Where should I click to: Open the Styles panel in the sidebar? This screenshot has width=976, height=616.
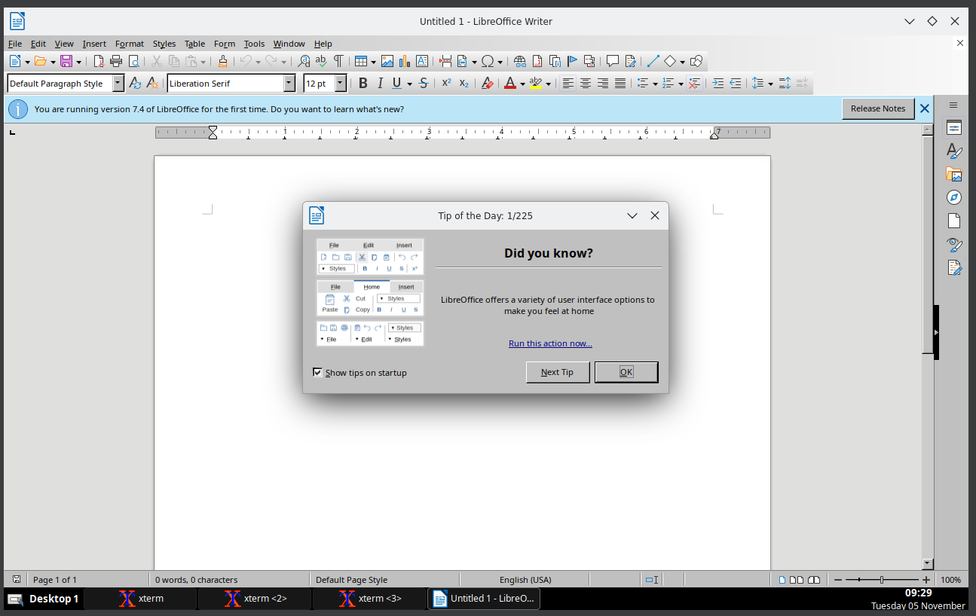click(x=954, y=151)
